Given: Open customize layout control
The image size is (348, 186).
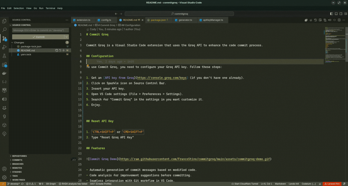Looking at the screenshot, I should click(x=346, y=14).
